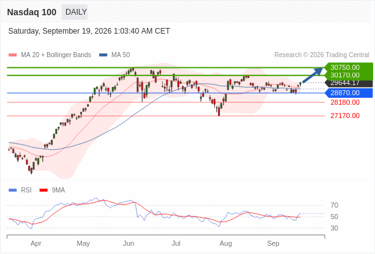Select the 30170.00 resistance price label
Screen dimensions: 375x254
(x=345, y=75)
